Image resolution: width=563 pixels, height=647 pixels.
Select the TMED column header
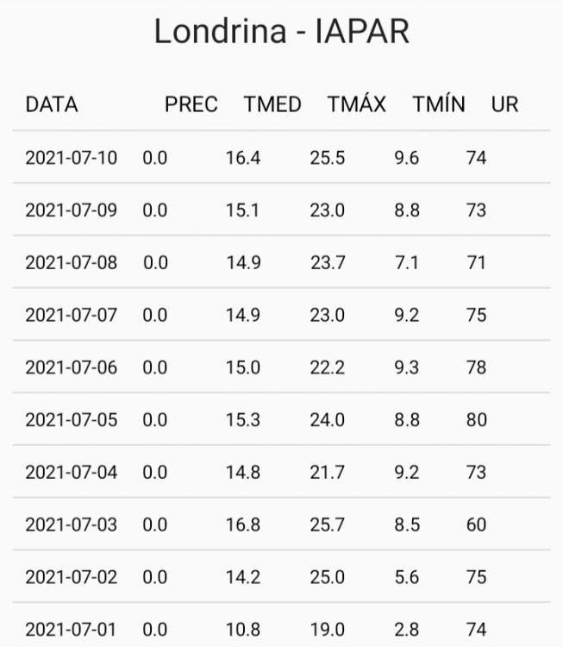(x=272, y=105)
